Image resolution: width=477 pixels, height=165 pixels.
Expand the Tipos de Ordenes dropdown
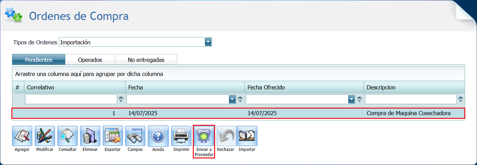208,42
